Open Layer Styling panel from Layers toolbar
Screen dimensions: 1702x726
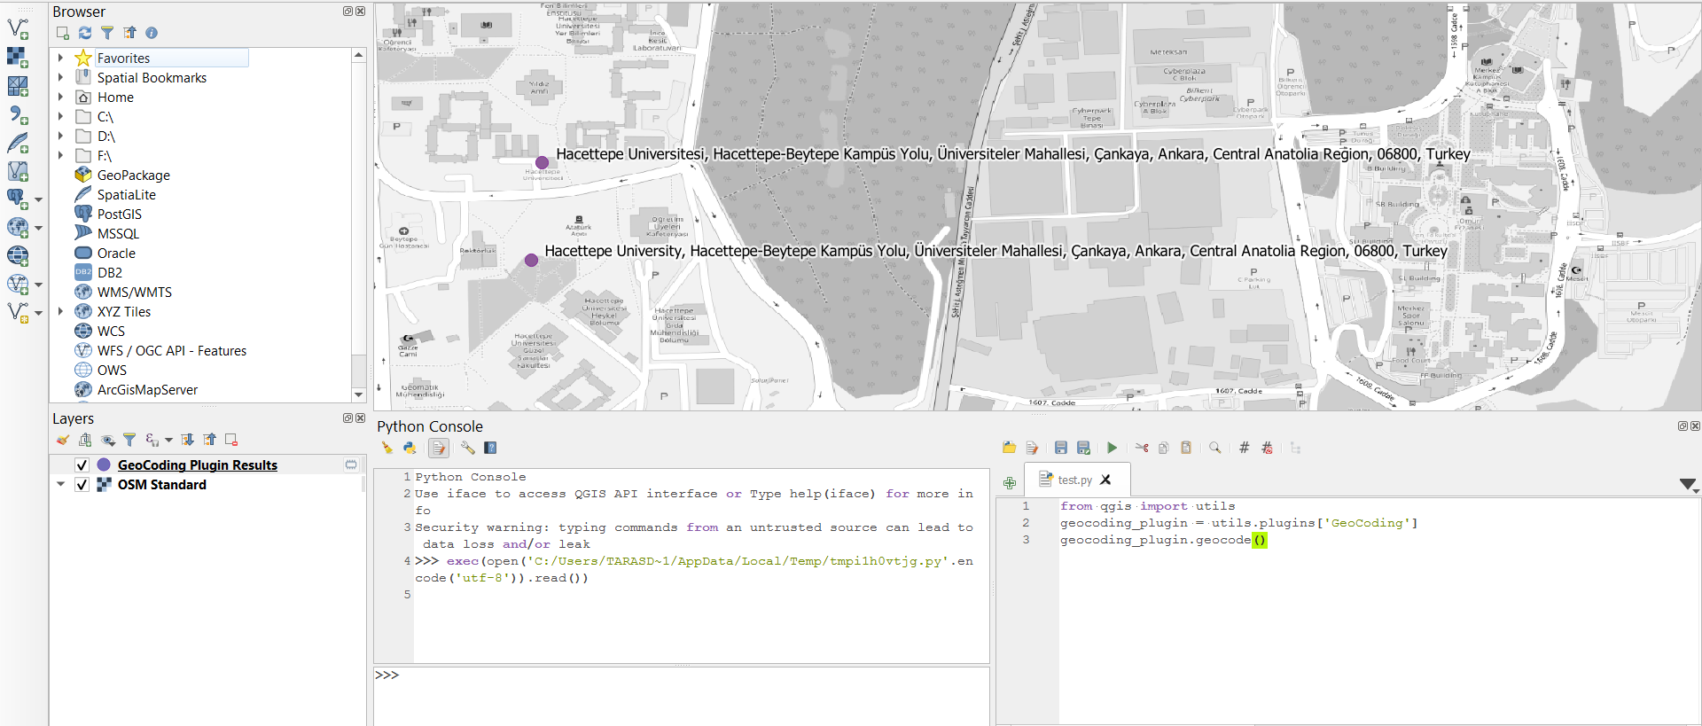point(62,440)
